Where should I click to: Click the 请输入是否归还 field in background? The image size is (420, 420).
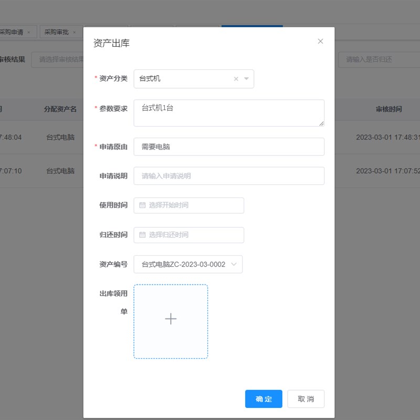tap(379, 59)
